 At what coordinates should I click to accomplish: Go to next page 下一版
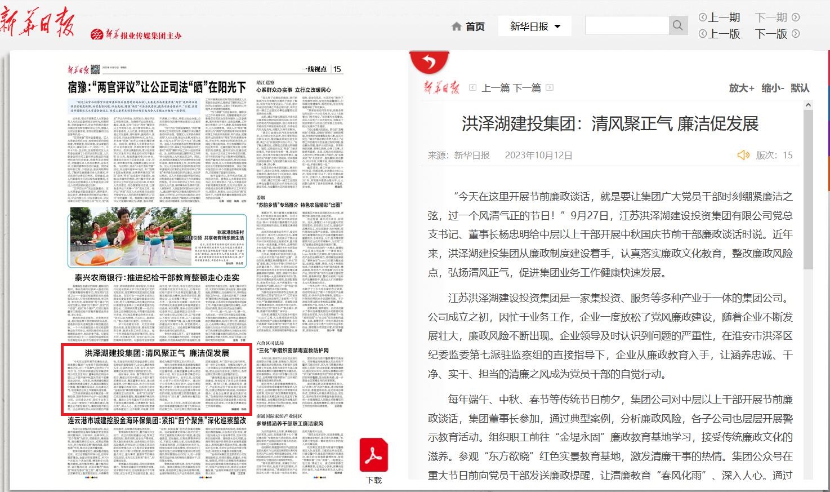click(771, 34)
